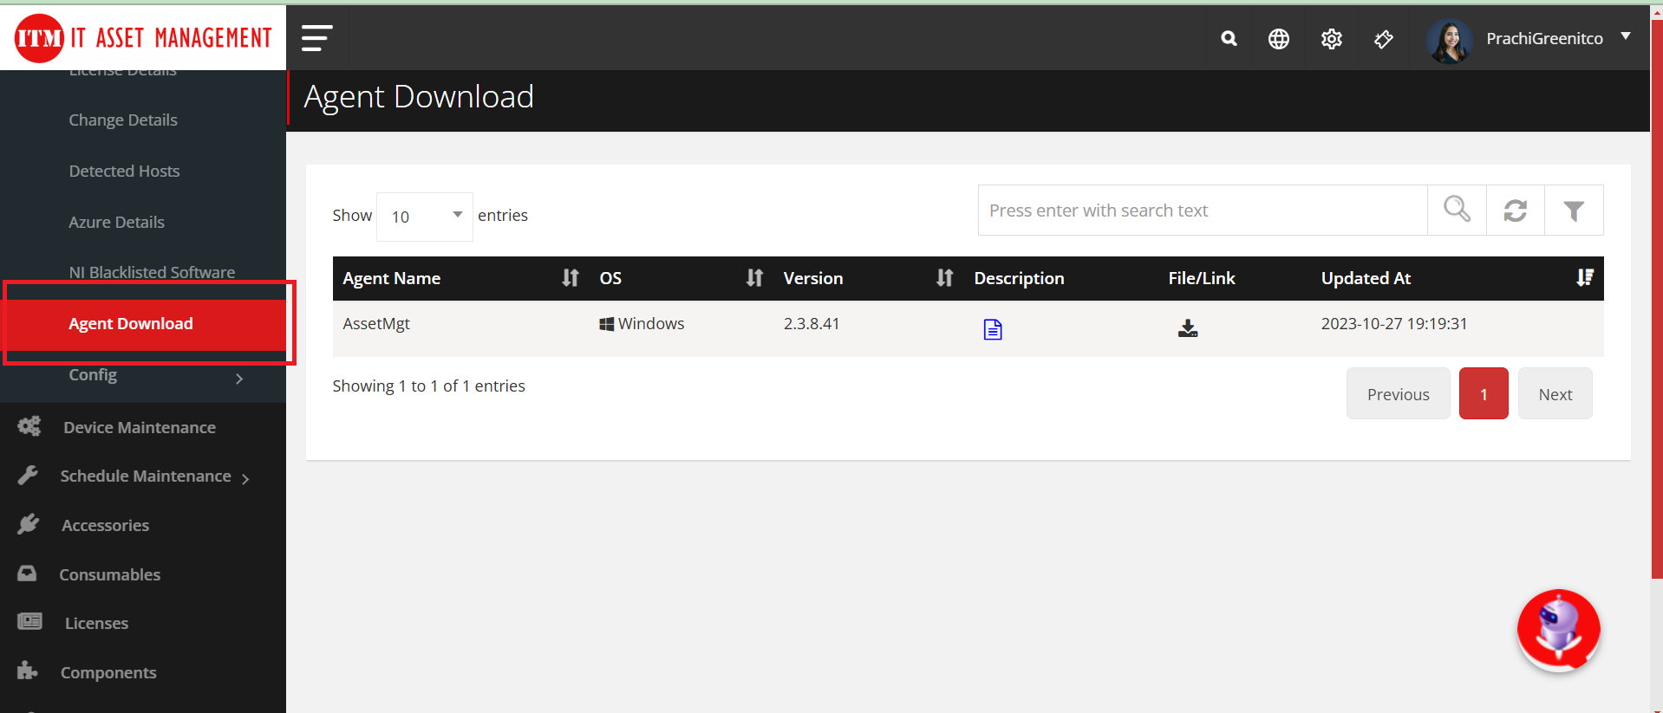
Task: Go to the Next page button
Action: click(x=1555, y=394)
